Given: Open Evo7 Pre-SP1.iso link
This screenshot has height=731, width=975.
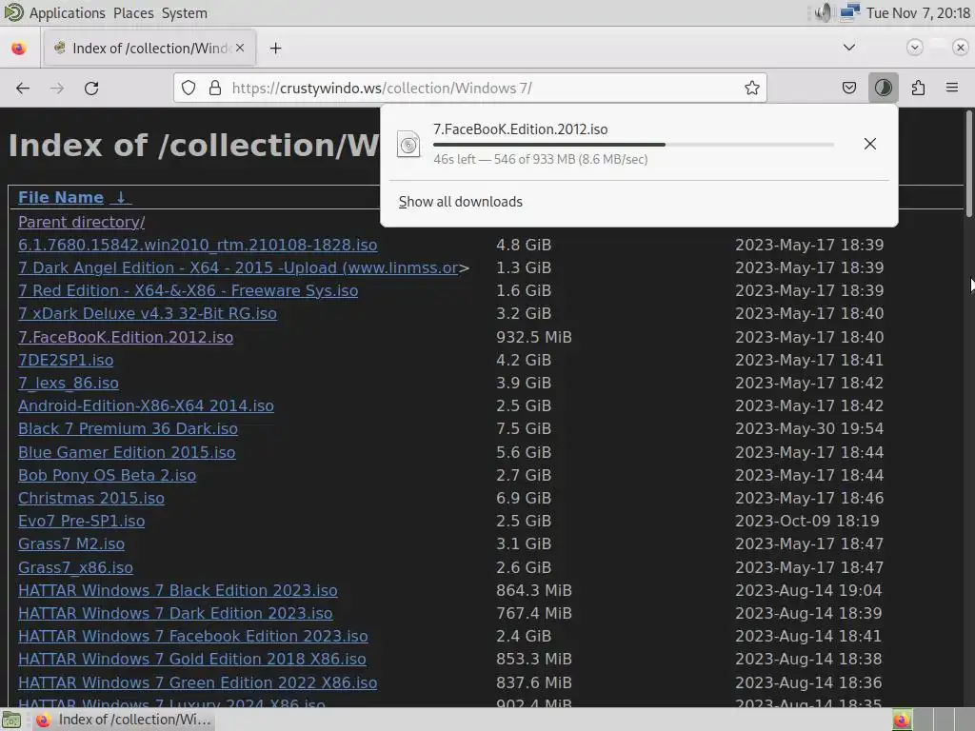Looking at the screenshot, I should point(82,521).
